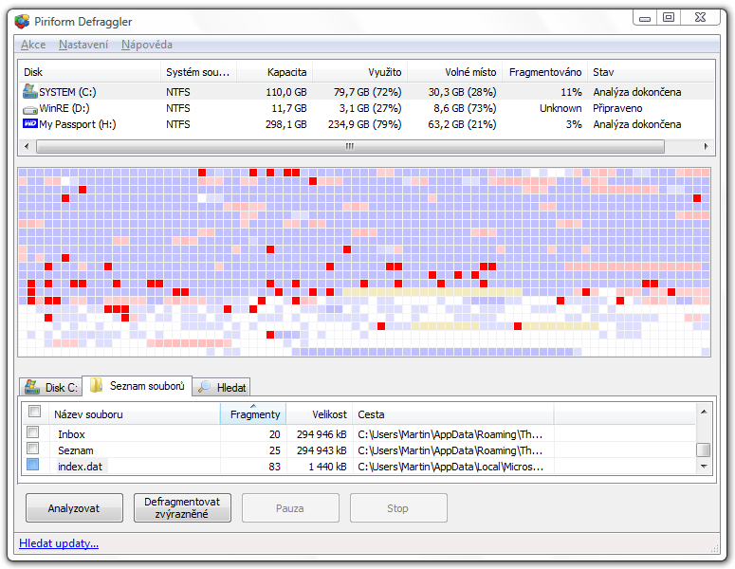
Task: Click the Pauza button
Action: (x=290, y=508)
